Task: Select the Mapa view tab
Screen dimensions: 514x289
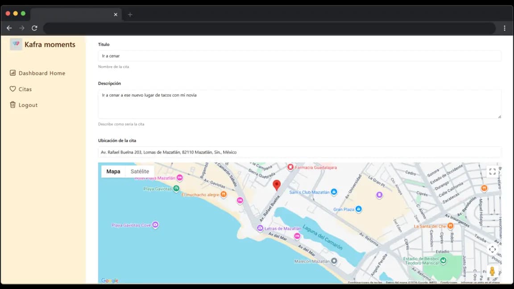Action: pos(113,171)
